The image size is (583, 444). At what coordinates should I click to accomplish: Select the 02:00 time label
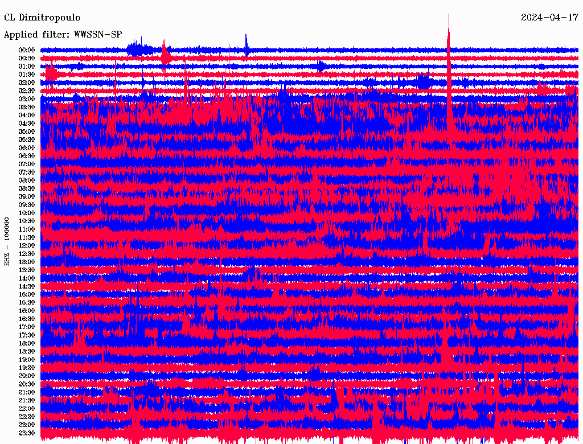[x=27, y=83]
